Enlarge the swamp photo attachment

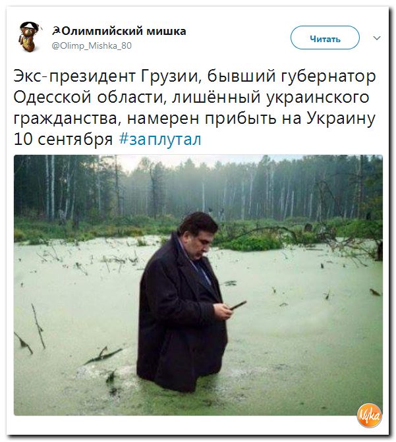[198, 285]
